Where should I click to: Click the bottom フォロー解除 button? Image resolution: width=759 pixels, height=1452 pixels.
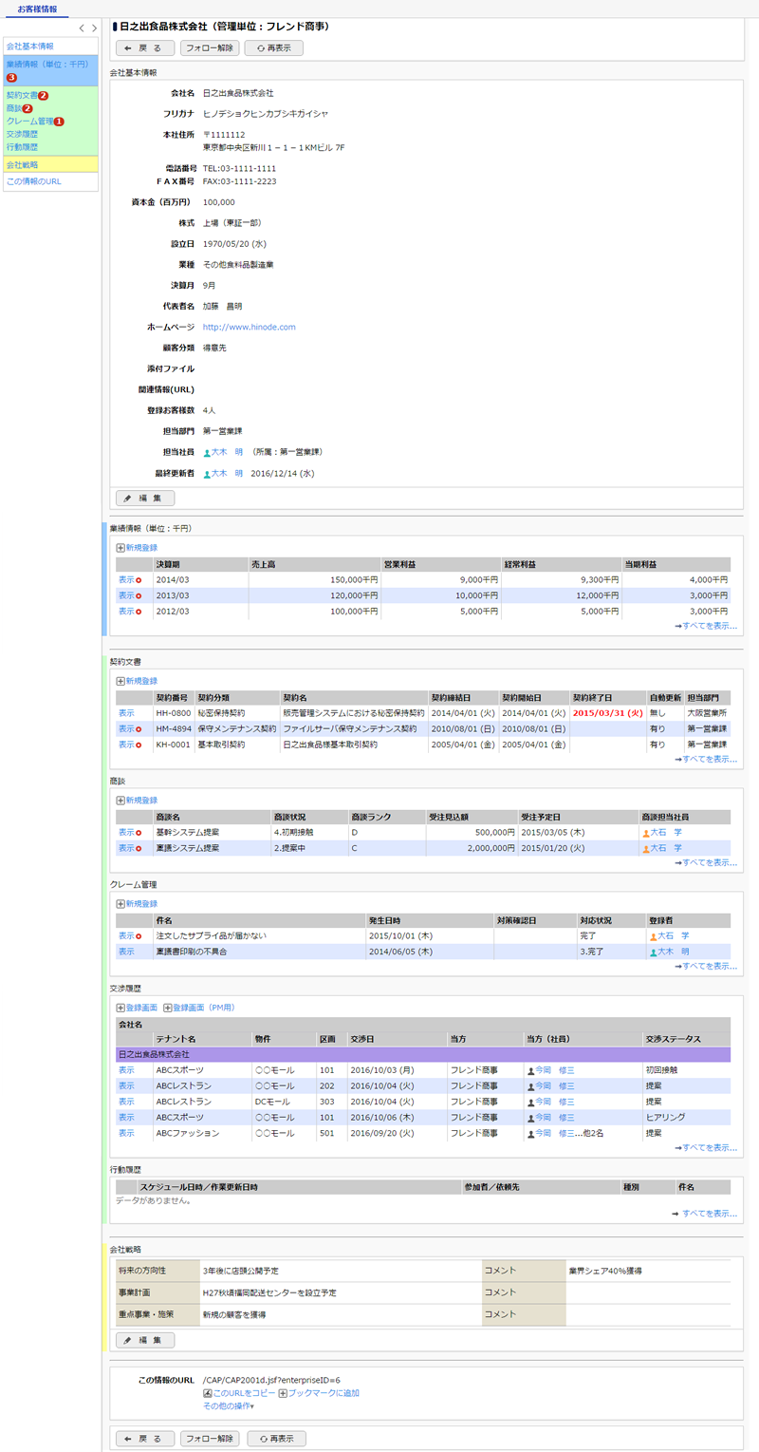click(210, 1439)
